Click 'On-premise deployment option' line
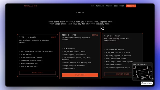This screenshot has height=90, width=160. pyautogui.click(x=117, y=68)
